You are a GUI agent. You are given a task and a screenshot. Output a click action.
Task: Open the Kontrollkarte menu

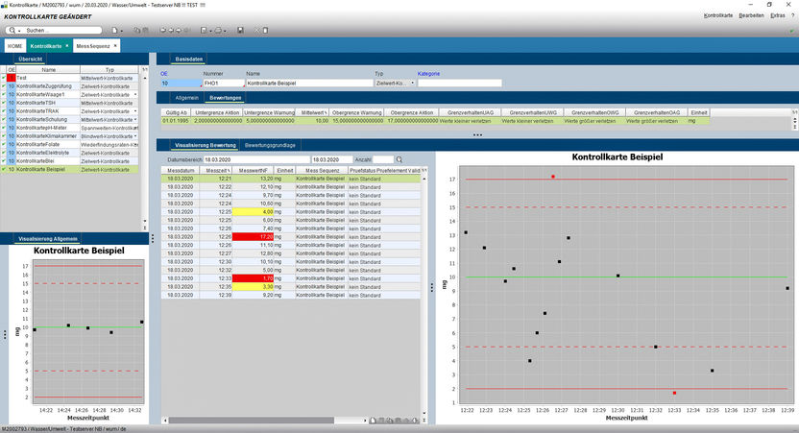(x=718, y=15)
